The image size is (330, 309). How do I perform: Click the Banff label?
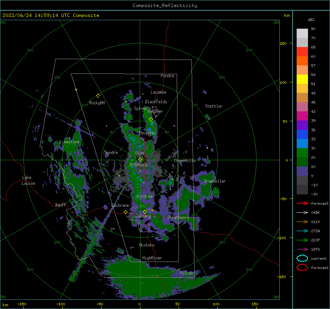(60, 205)
